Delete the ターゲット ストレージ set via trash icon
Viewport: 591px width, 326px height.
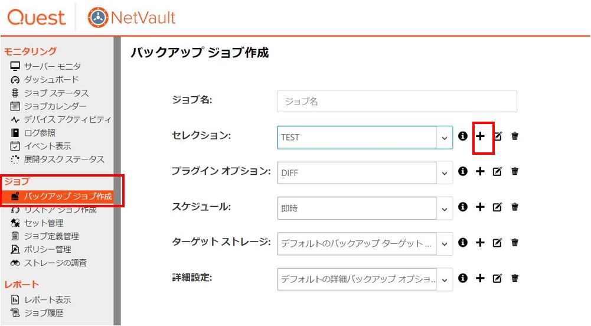coord(514,242)
